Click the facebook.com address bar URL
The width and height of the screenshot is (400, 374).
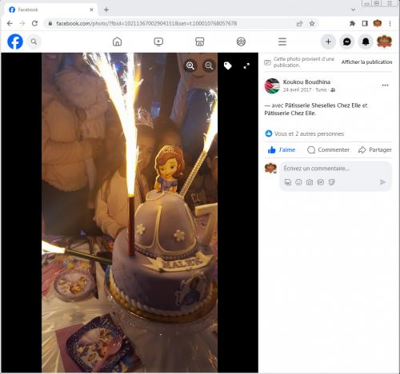click(x=146, y=23)
